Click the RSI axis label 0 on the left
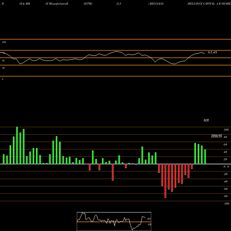The height and width of the screenshot is (231, 231). tap(2, 79)
